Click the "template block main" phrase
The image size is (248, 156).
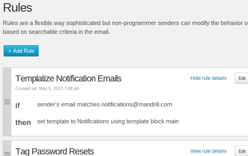pos(153,121)
